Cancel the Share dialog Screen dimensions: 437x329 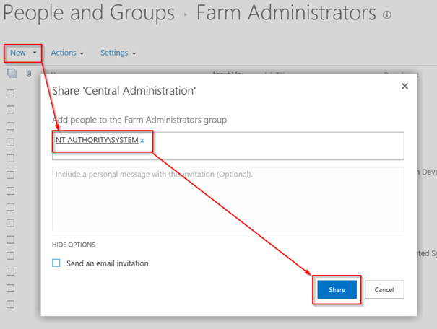(384, 289)
